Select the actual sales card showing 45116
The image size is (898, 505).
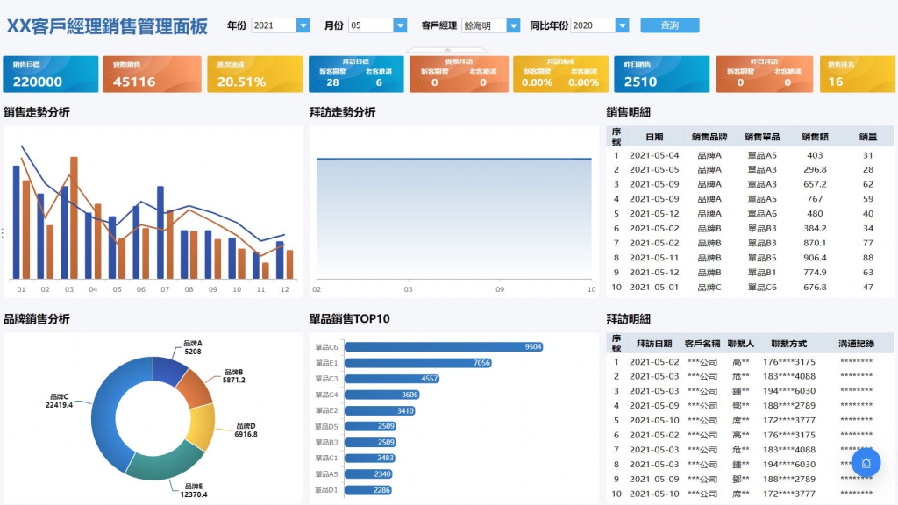pos(152,74)
